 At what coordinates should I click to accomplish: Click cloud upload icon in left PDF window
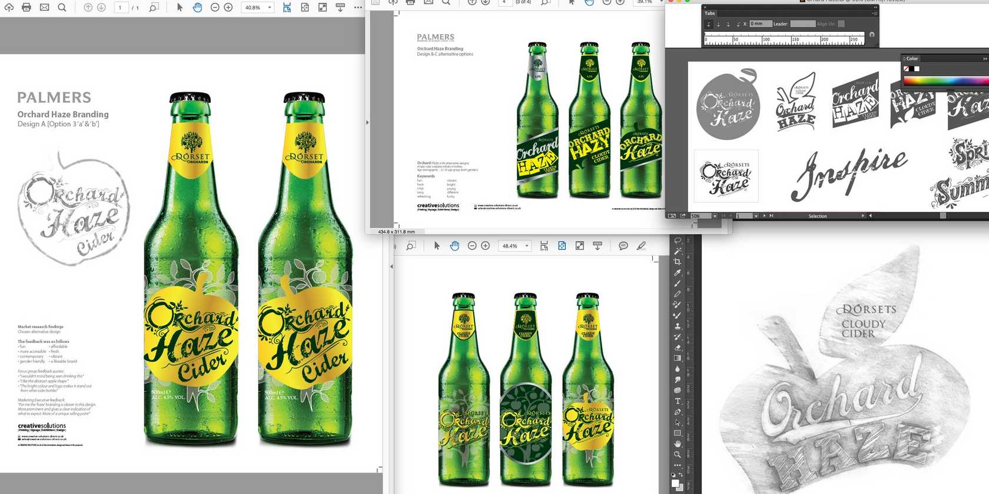tap(9, 7)
